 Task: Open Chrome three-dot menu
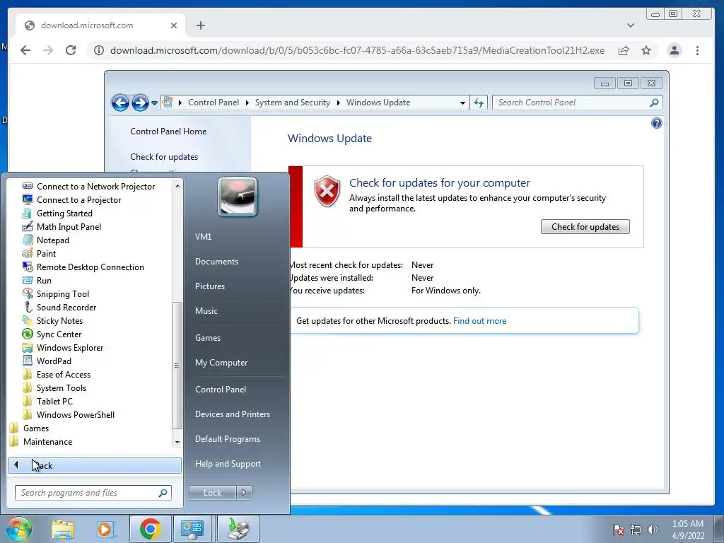coord(697,50)
